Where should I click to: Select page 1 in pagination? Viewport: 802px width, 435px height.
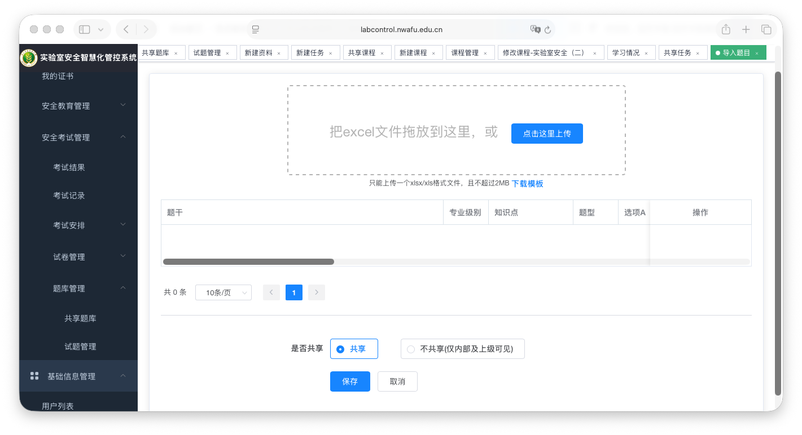(x=294, y=292)
